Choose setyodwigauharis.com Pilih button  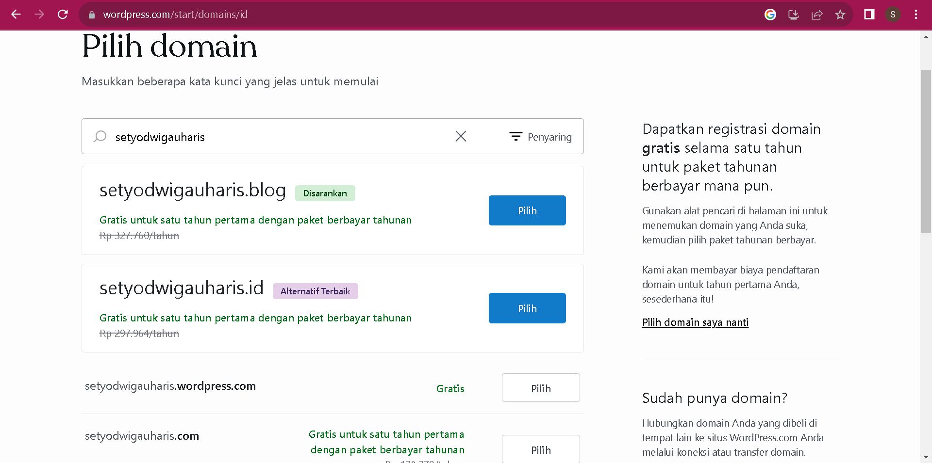point(541,449)
